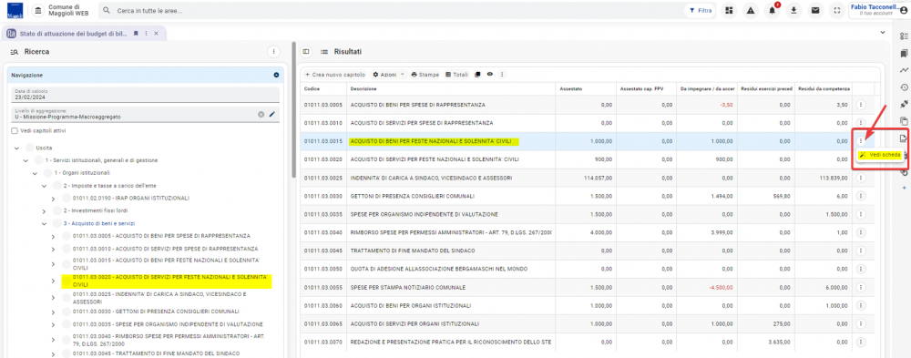
Task: Select 'Vedi scheda' in the row menu
Action: 881,155
